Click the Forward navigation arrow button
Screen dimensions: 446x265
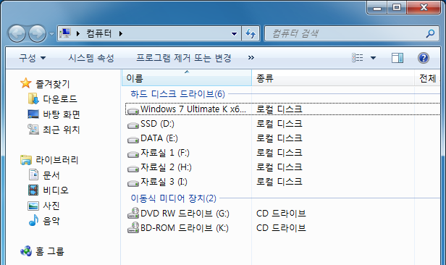37,33
